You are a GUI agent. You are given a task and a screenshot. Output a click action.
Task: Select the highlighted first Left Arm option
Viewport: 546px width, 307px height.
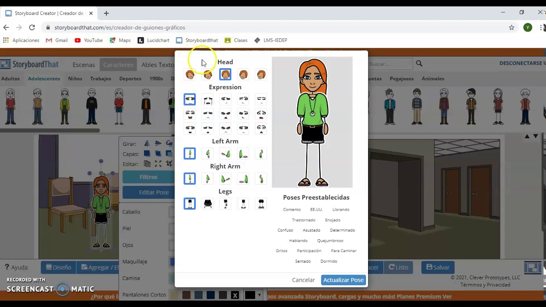pos(190,153)
